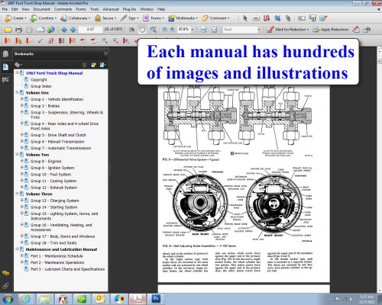382x305 pixels.
Task: Select the red article tool
Action: click(x=267, y=18)
